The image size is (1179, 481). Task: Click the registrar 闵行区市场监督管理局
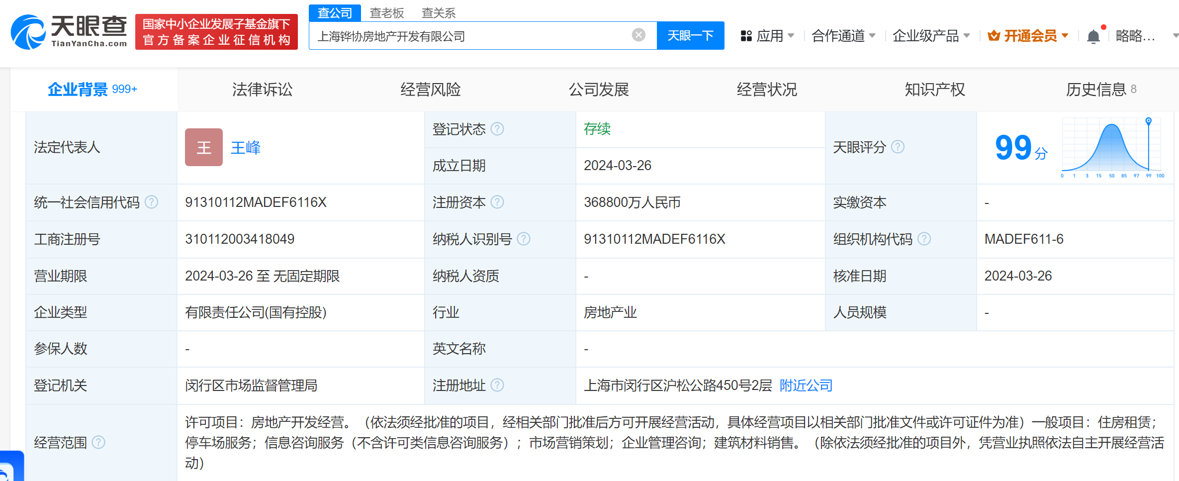(x=251, y=385)
